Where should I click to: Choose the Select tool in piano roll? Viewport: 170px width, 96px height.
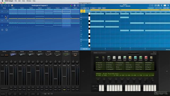point(87,11)
